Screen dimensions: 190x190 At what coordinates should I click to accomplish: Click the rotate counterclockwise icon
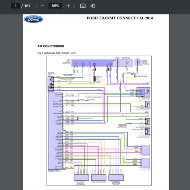93,6
